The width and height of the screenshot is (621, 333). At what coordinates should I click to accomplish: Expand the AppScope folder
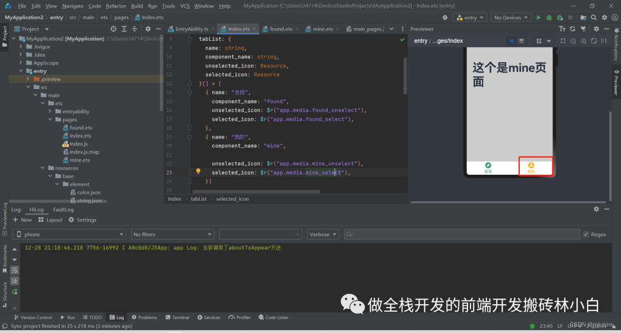tap(21, 63)
